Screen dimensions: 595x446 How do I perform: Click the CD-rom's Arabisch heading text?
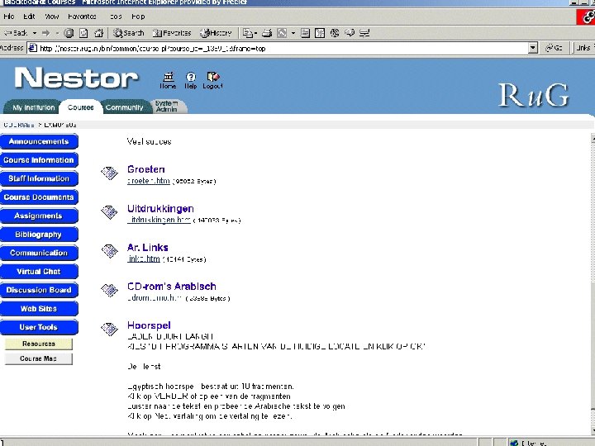[x=172, y=287]
